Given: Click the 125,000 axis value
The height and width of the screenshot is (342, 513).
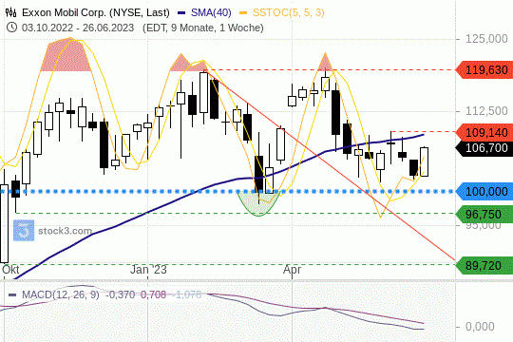Looking at the screenshot, I should tap(486, 39).
